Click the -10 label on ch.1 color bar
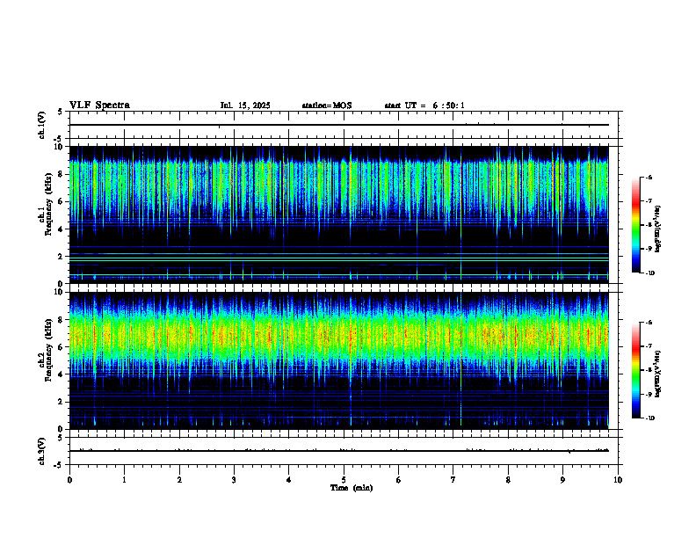696x538 pixels. tap(650, 273)
